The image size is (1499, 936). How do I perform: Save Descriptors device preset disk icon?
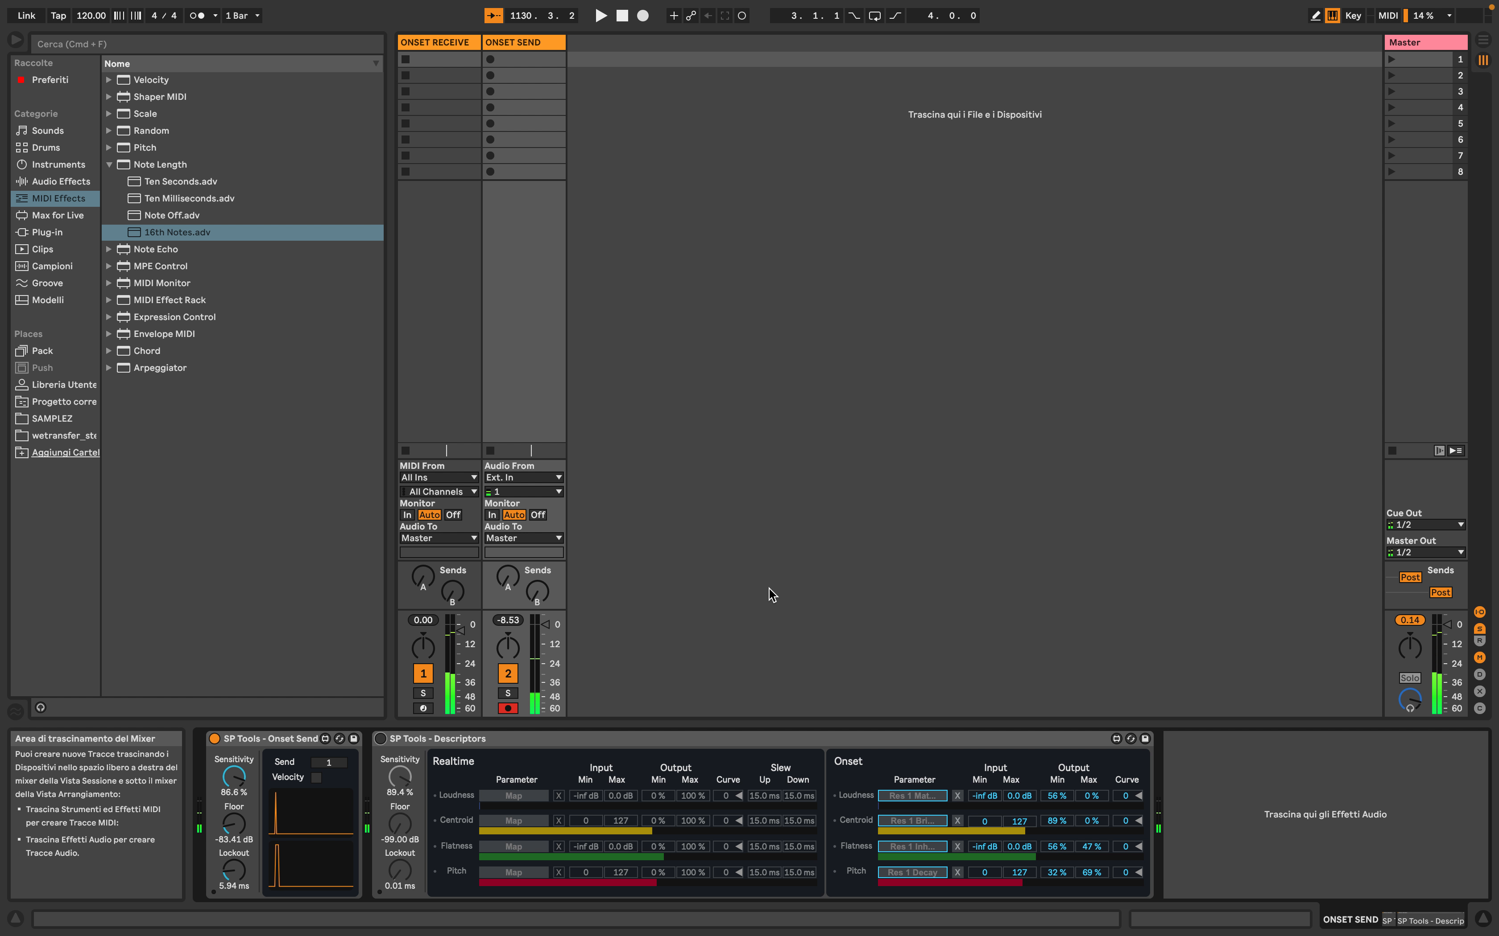(1145, 739)
